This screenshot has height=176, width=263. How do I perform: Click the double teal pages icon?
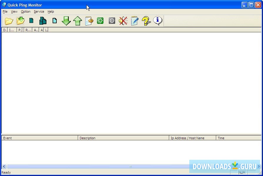43,21
